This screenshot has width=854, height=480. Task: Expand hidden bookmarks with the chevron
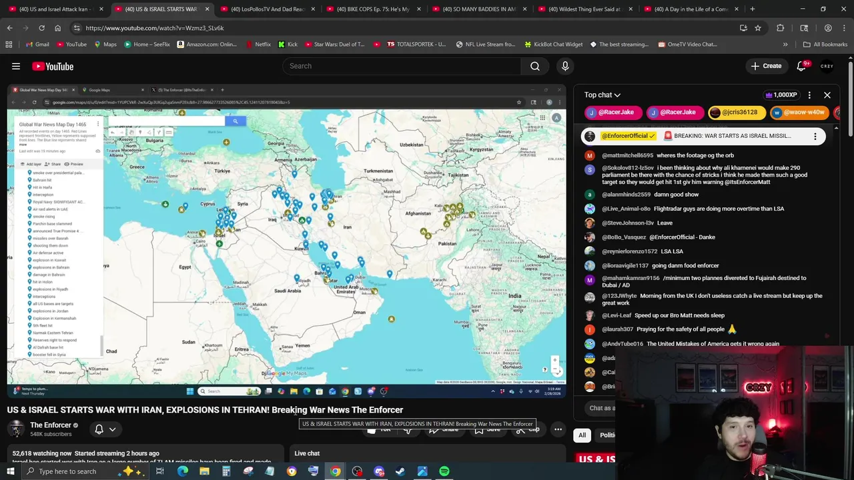tap(785, 44)
